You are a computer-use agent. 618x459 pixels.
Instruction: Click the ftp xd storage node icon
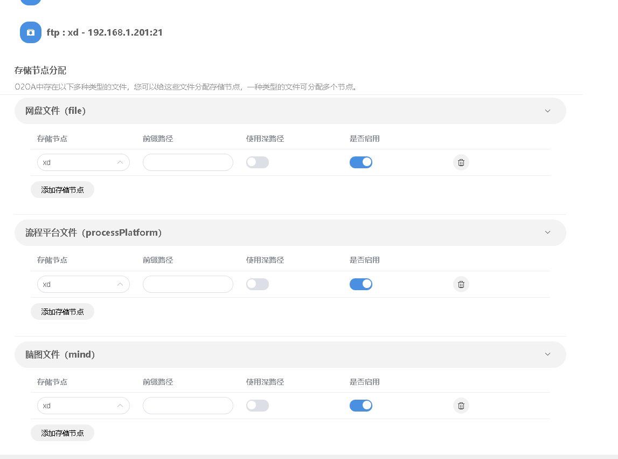tap(31, 32)
